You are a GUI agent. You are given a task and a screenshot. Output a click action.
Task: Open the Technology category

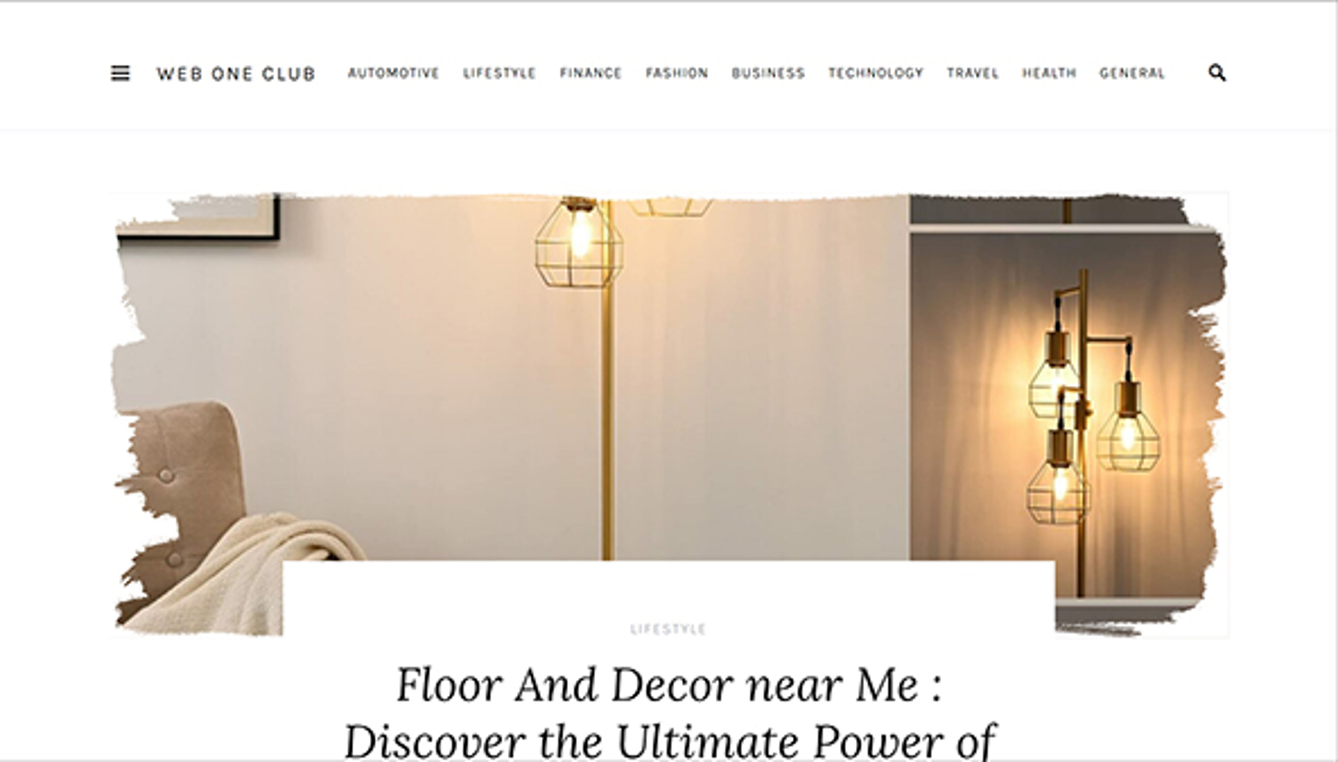[876, 73]
